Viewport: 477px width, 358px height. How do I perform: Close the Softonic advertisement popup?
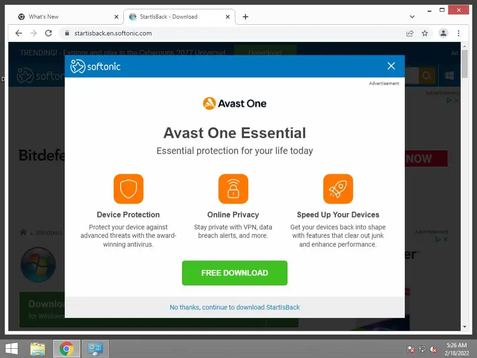(x=391, y=66)
